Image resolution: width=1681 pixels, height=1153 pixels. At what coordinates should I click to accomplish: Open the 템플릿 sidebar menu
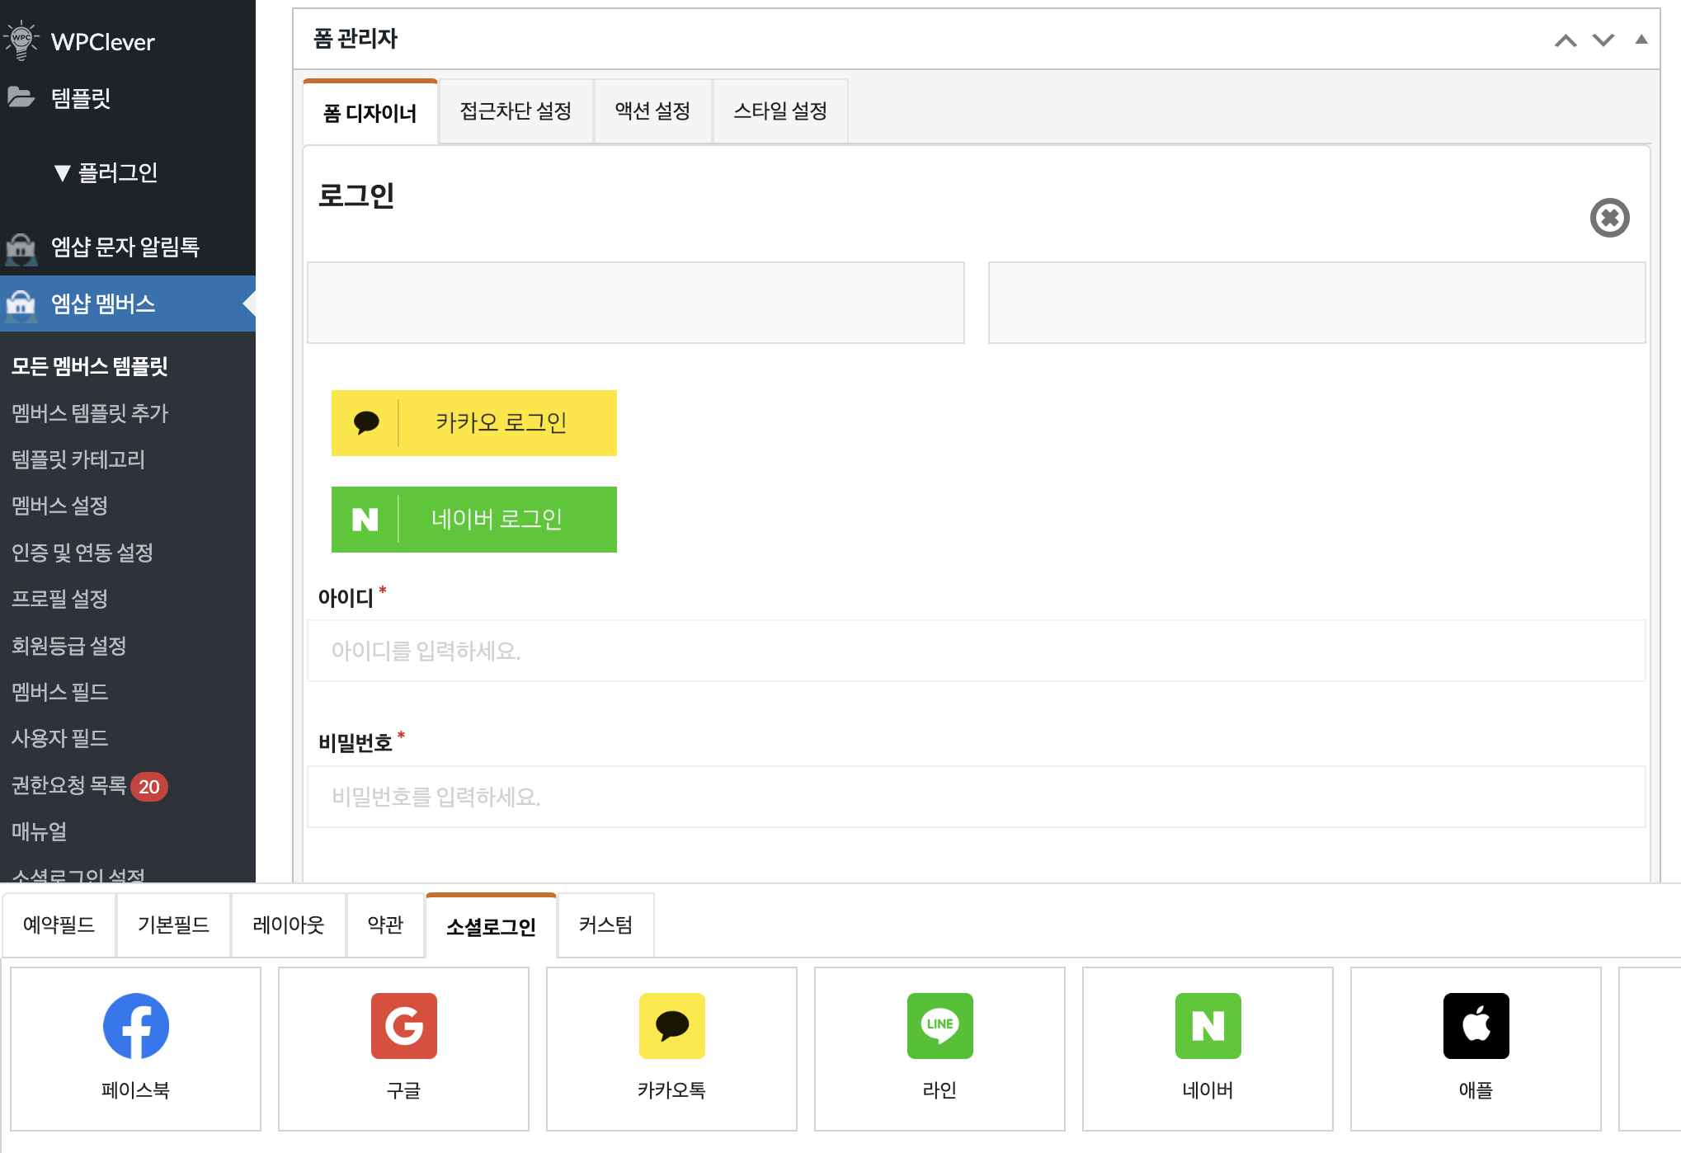point(81,98)
